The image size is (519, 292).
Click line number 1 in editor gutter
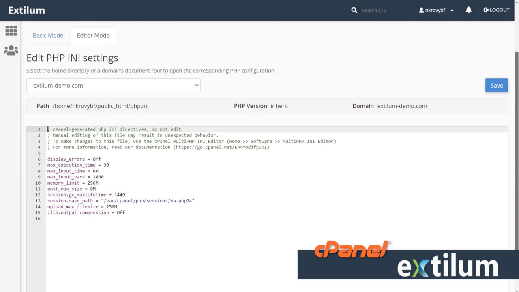[x=39, y=129]
